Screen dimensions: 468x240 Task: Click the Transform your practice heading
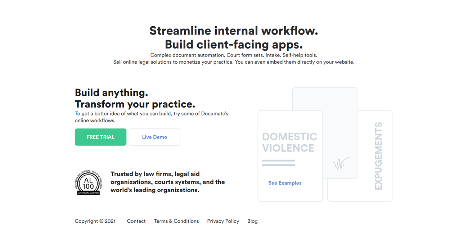pyautogui.click(x=135, y=104)
